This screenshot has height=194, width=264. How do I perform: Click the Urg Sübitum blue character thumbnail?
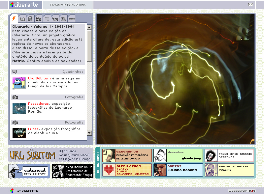point(19,83)
